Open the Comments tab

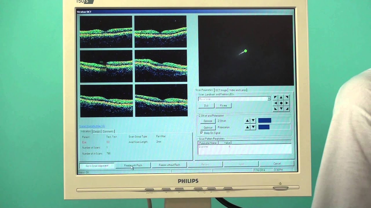[108, 131]
